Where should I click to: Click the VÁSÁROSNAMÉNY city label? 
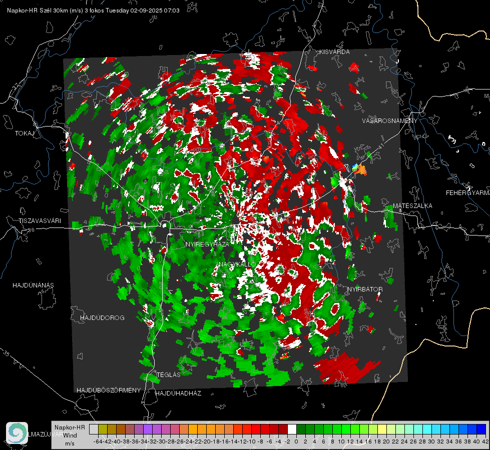(390, 121)
